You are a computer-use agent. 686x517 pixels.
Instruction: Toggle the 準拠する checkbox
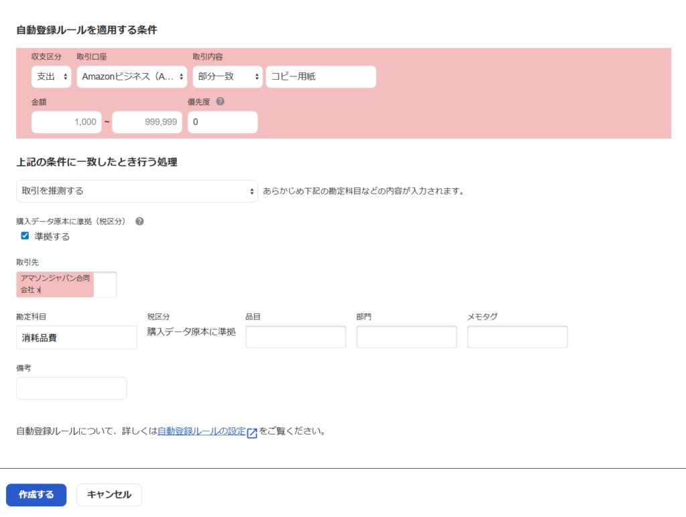click(x=25, y=236)
